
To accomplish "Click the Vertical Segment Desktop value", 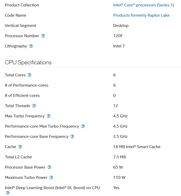I will pos(121,26).
